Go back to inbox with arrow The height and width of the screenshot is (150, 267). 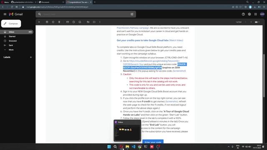pos(39,22)
